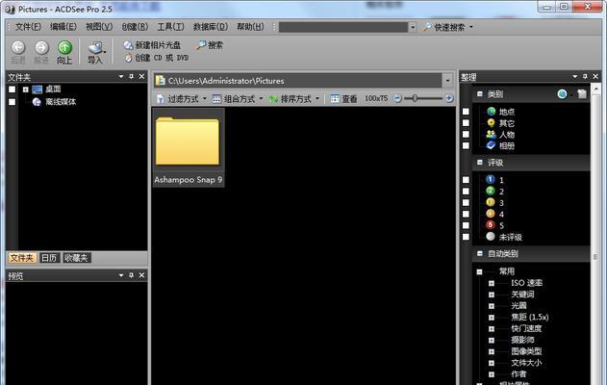
Task: Click the 排序方式 sort icon
Action: coord(273,99)
